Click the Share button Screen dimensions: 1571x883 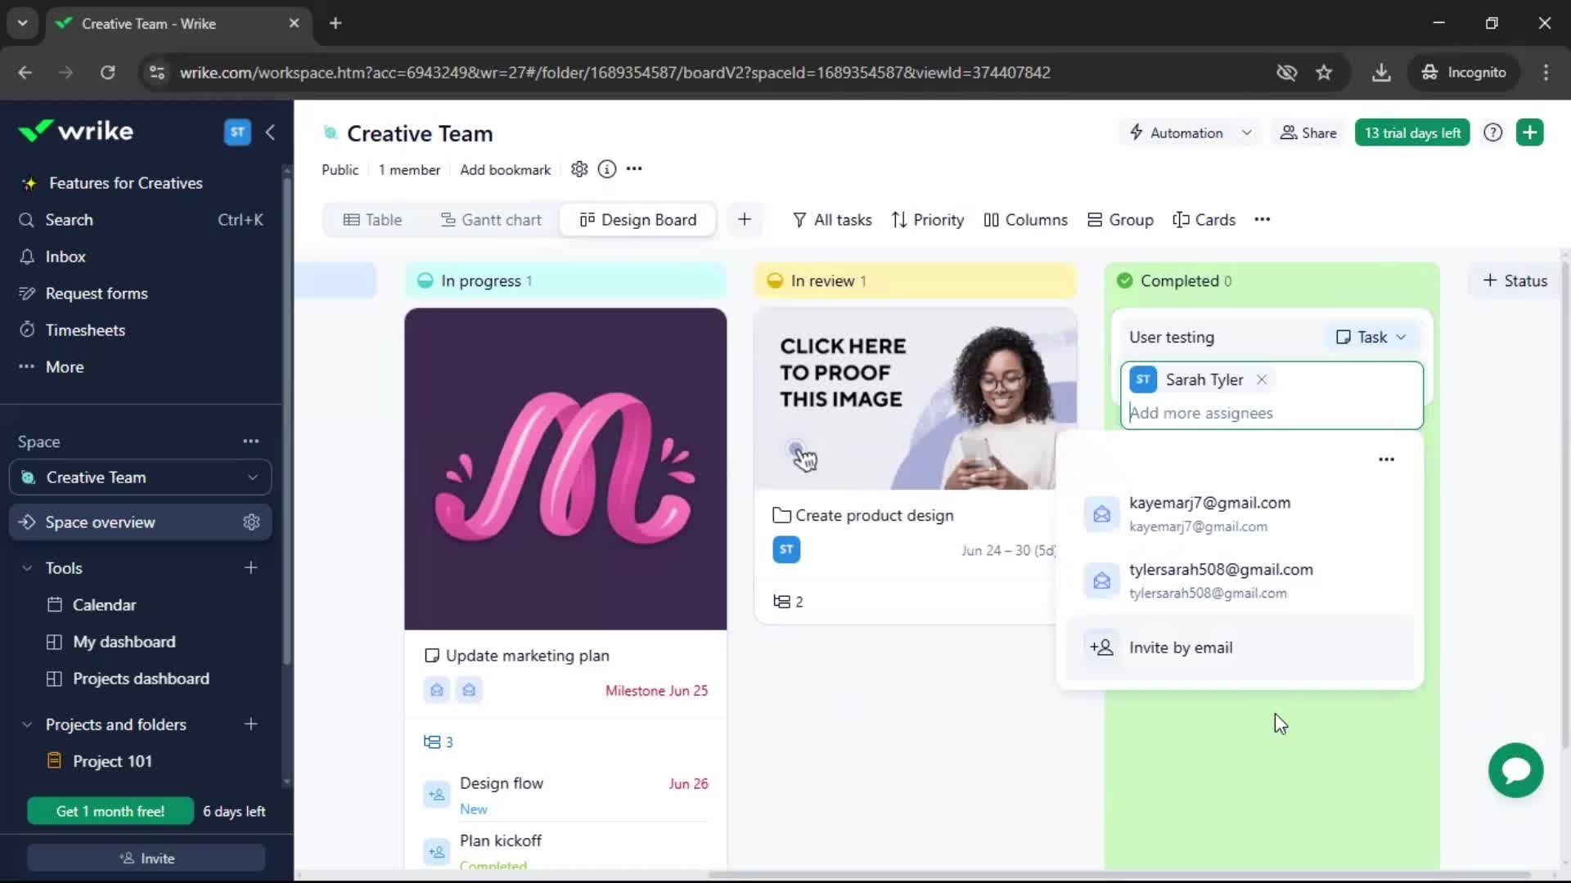(x=1308, y=132)
